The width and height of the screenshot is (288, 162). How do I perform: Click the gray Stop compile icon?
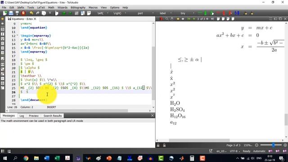pyautogui.click(x=76, y=13)
